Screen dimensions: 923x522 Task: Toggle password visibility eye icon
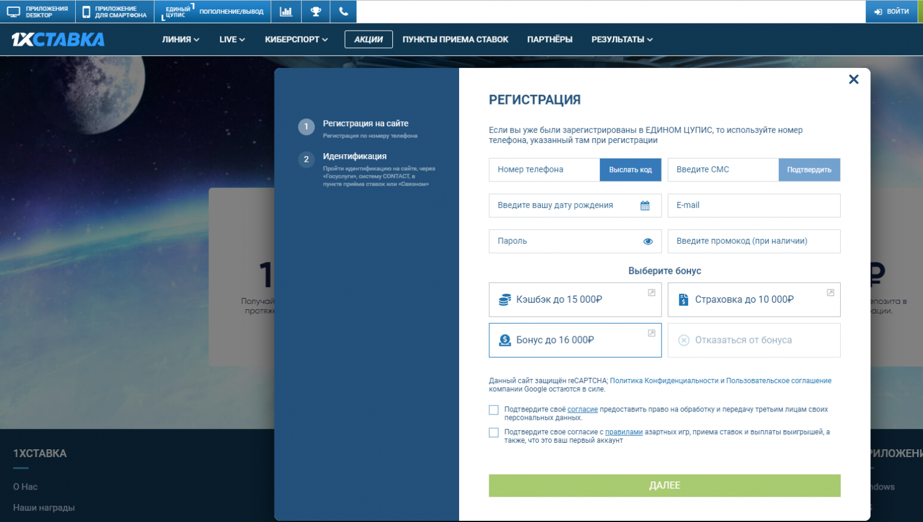coord(648,241)
